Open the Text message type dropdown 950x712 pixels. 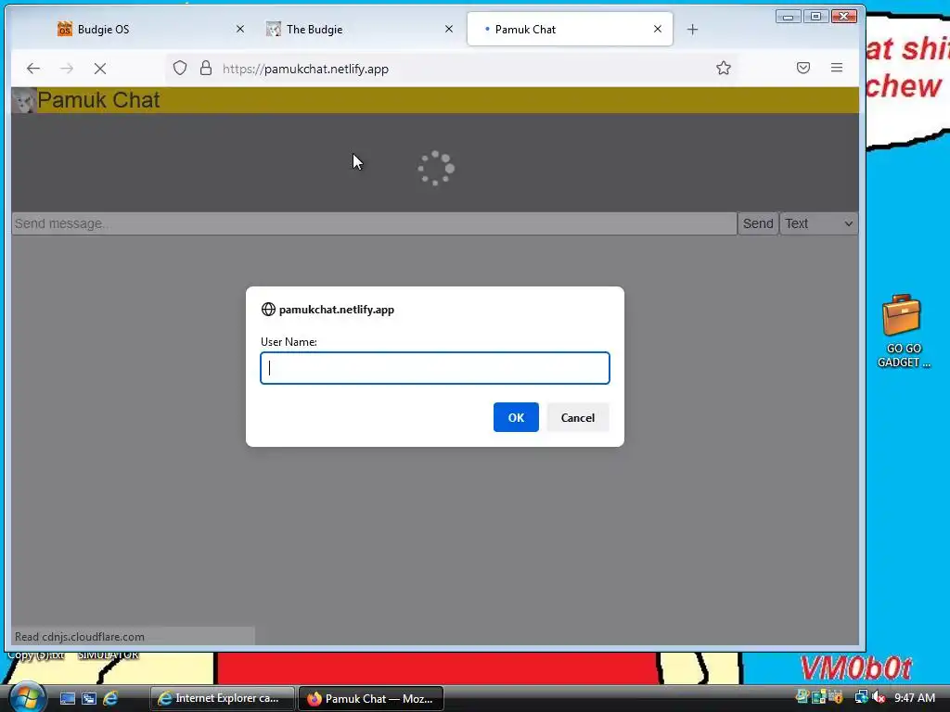(x=818, y=223)
